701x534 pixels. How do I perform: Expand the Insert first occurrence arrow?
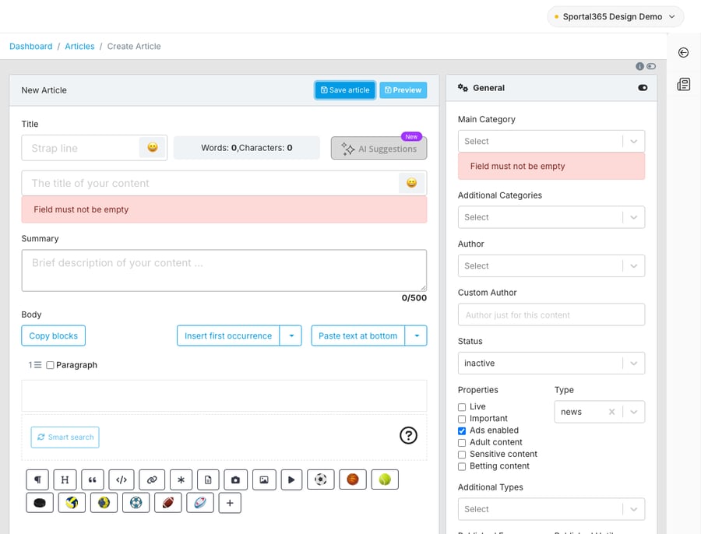pos(291,336)
